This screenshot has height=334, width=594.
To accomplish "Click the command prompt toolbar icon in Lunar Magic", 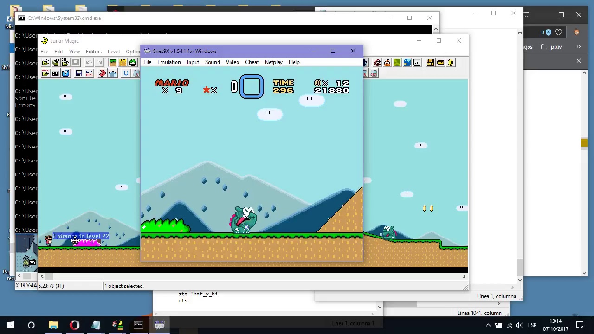I will (56, 73).
